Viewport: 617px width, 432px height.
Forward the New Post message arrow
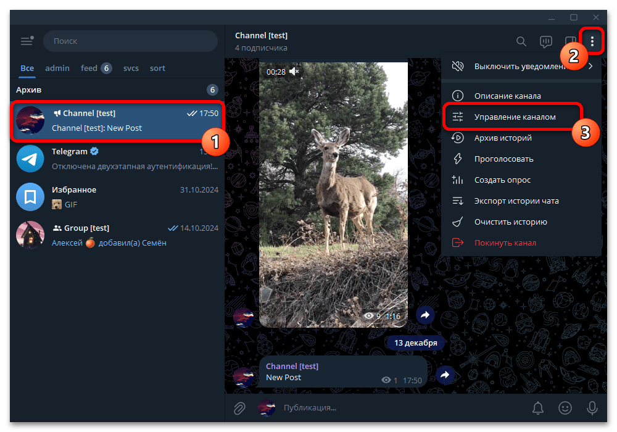click(x=445, y=375)
